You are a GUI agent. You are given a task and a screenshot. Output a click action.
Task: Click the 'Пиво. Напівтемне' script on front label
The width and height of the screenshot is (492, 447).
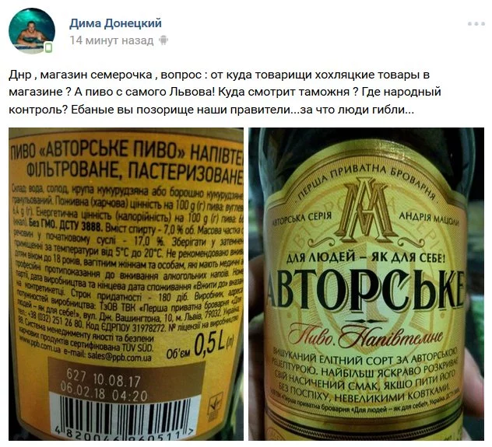[x=366, y=337]
